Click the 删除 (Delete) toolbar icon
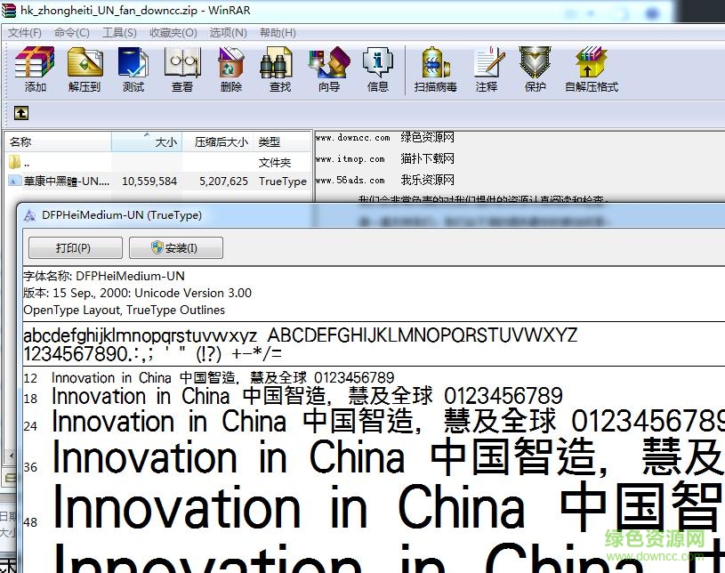 tap(230, 69)
